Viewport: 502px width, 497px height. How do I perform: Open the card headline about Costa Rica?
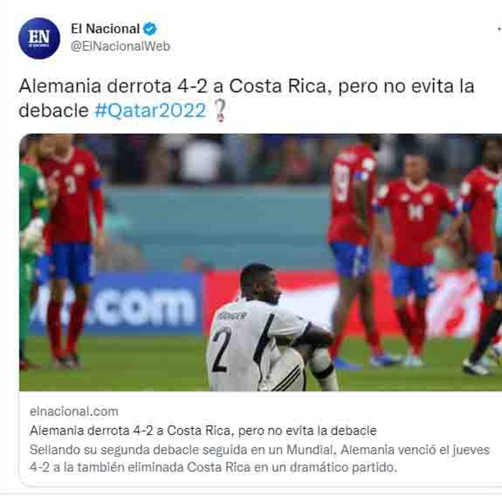(203, 430)
